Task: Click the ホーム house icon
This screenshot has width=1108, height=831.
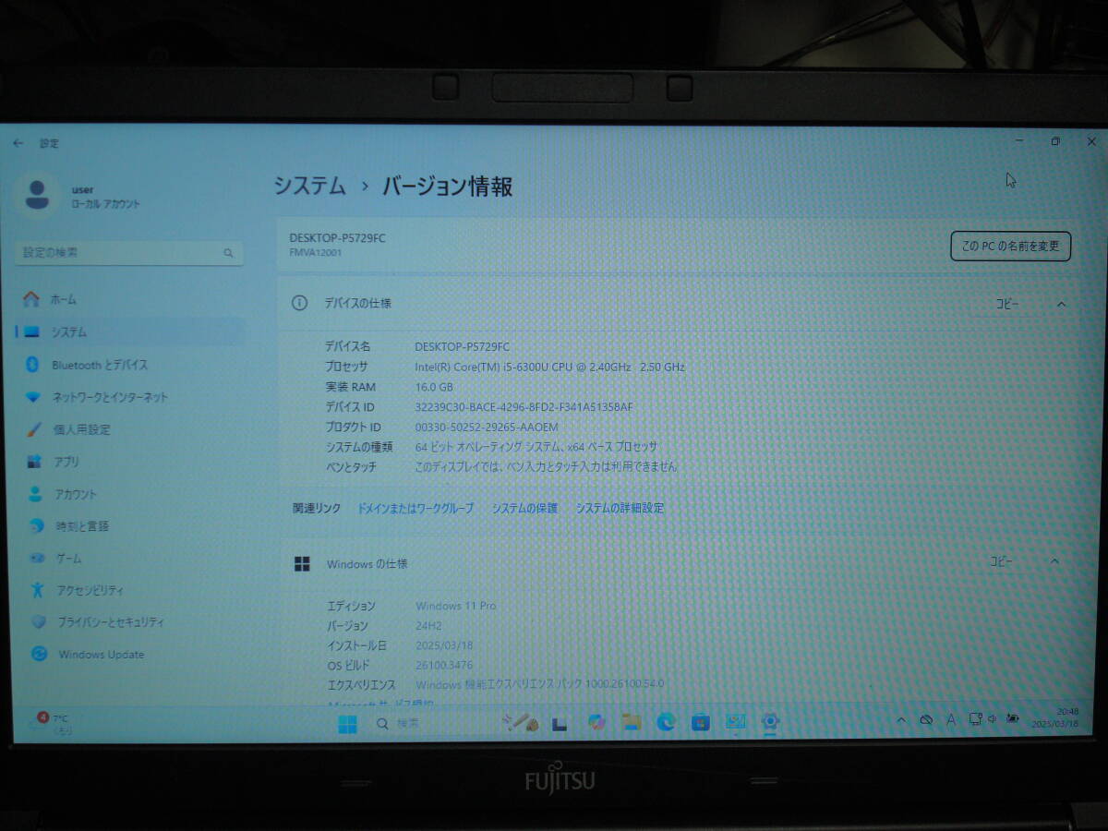Action: [x=31, y=299]
